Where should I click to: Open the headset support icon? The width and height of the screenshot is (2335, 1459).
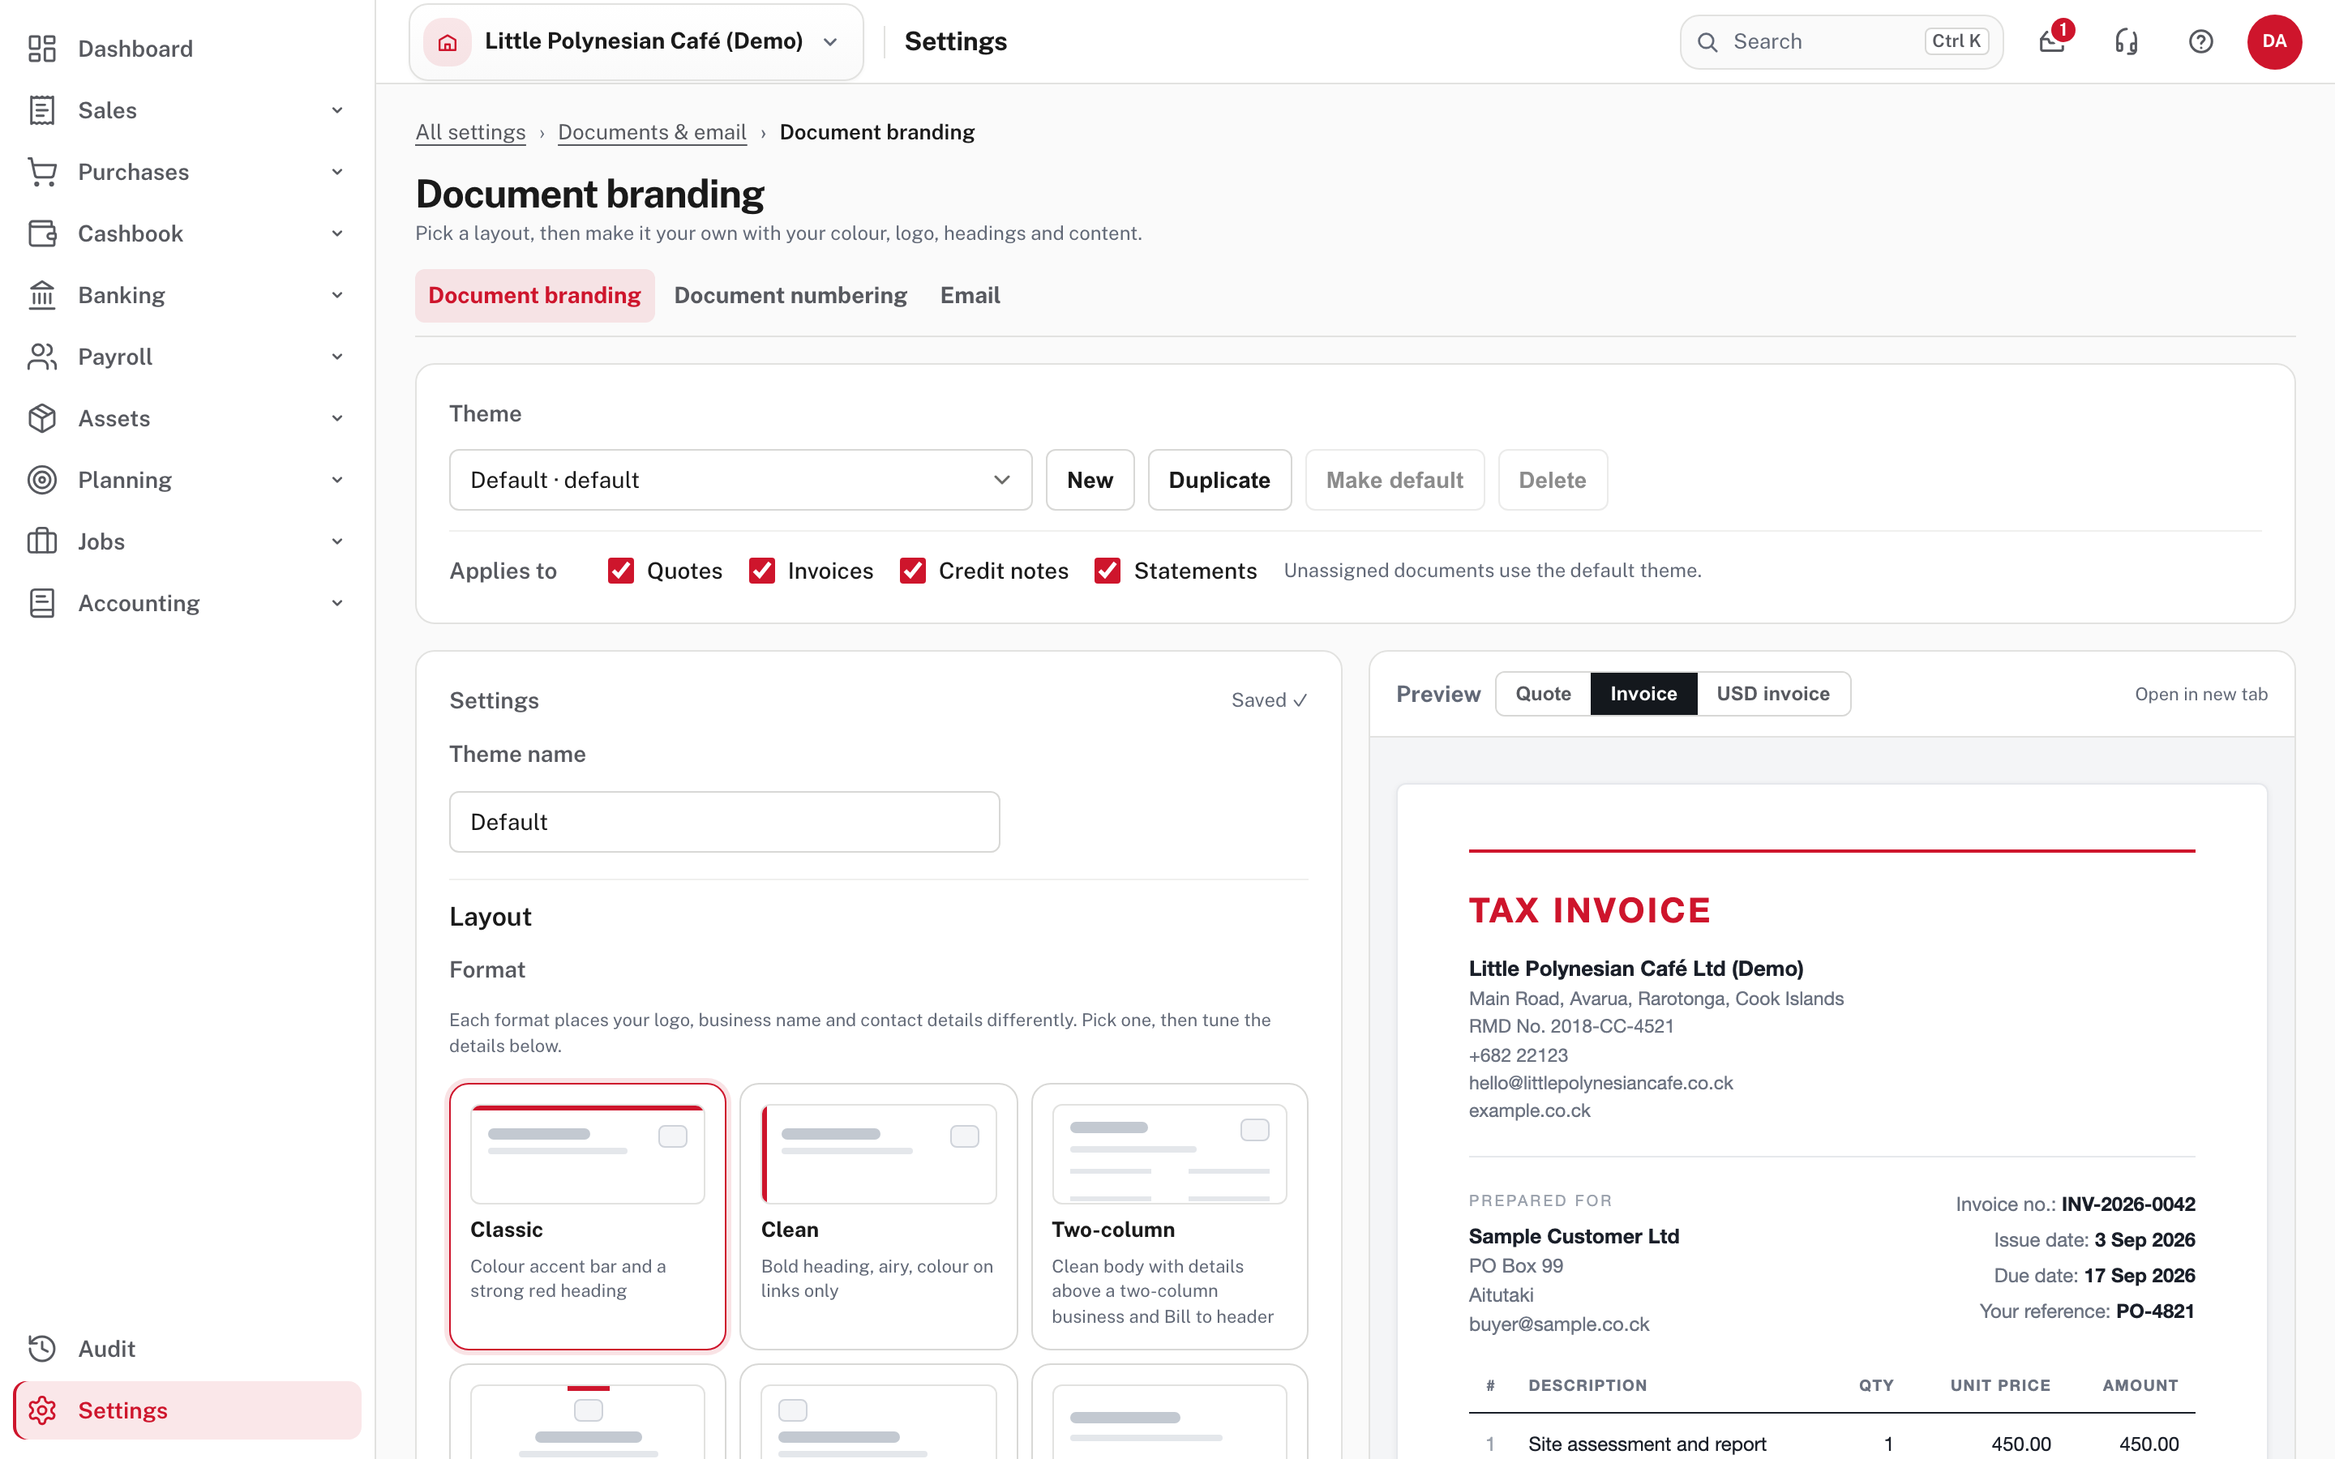(2127, 41)
